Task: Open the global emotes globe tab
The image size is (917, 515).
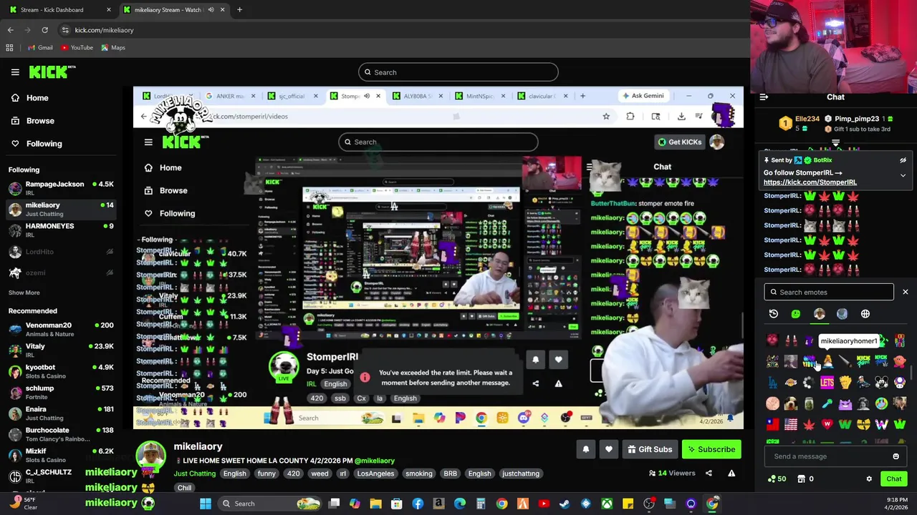Action: 865,314
